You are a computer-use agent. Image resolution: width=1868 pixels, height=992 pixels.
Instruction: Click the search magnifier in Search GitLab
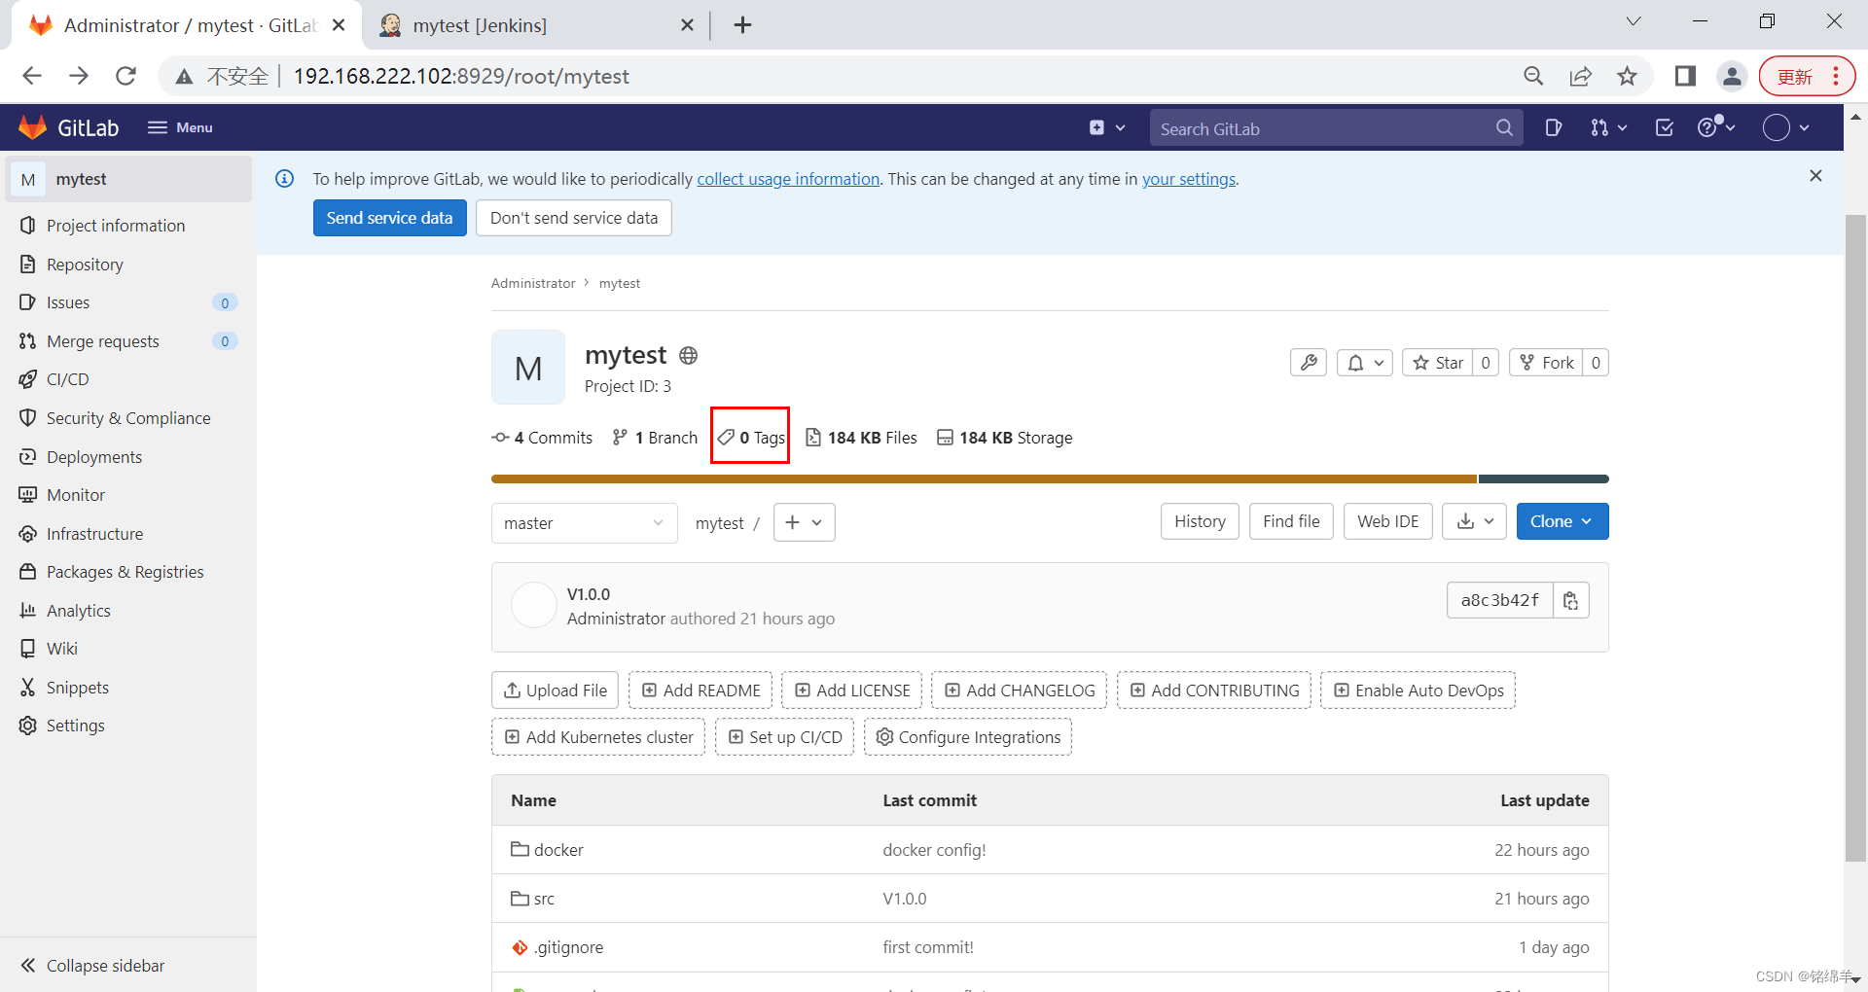1504,127
